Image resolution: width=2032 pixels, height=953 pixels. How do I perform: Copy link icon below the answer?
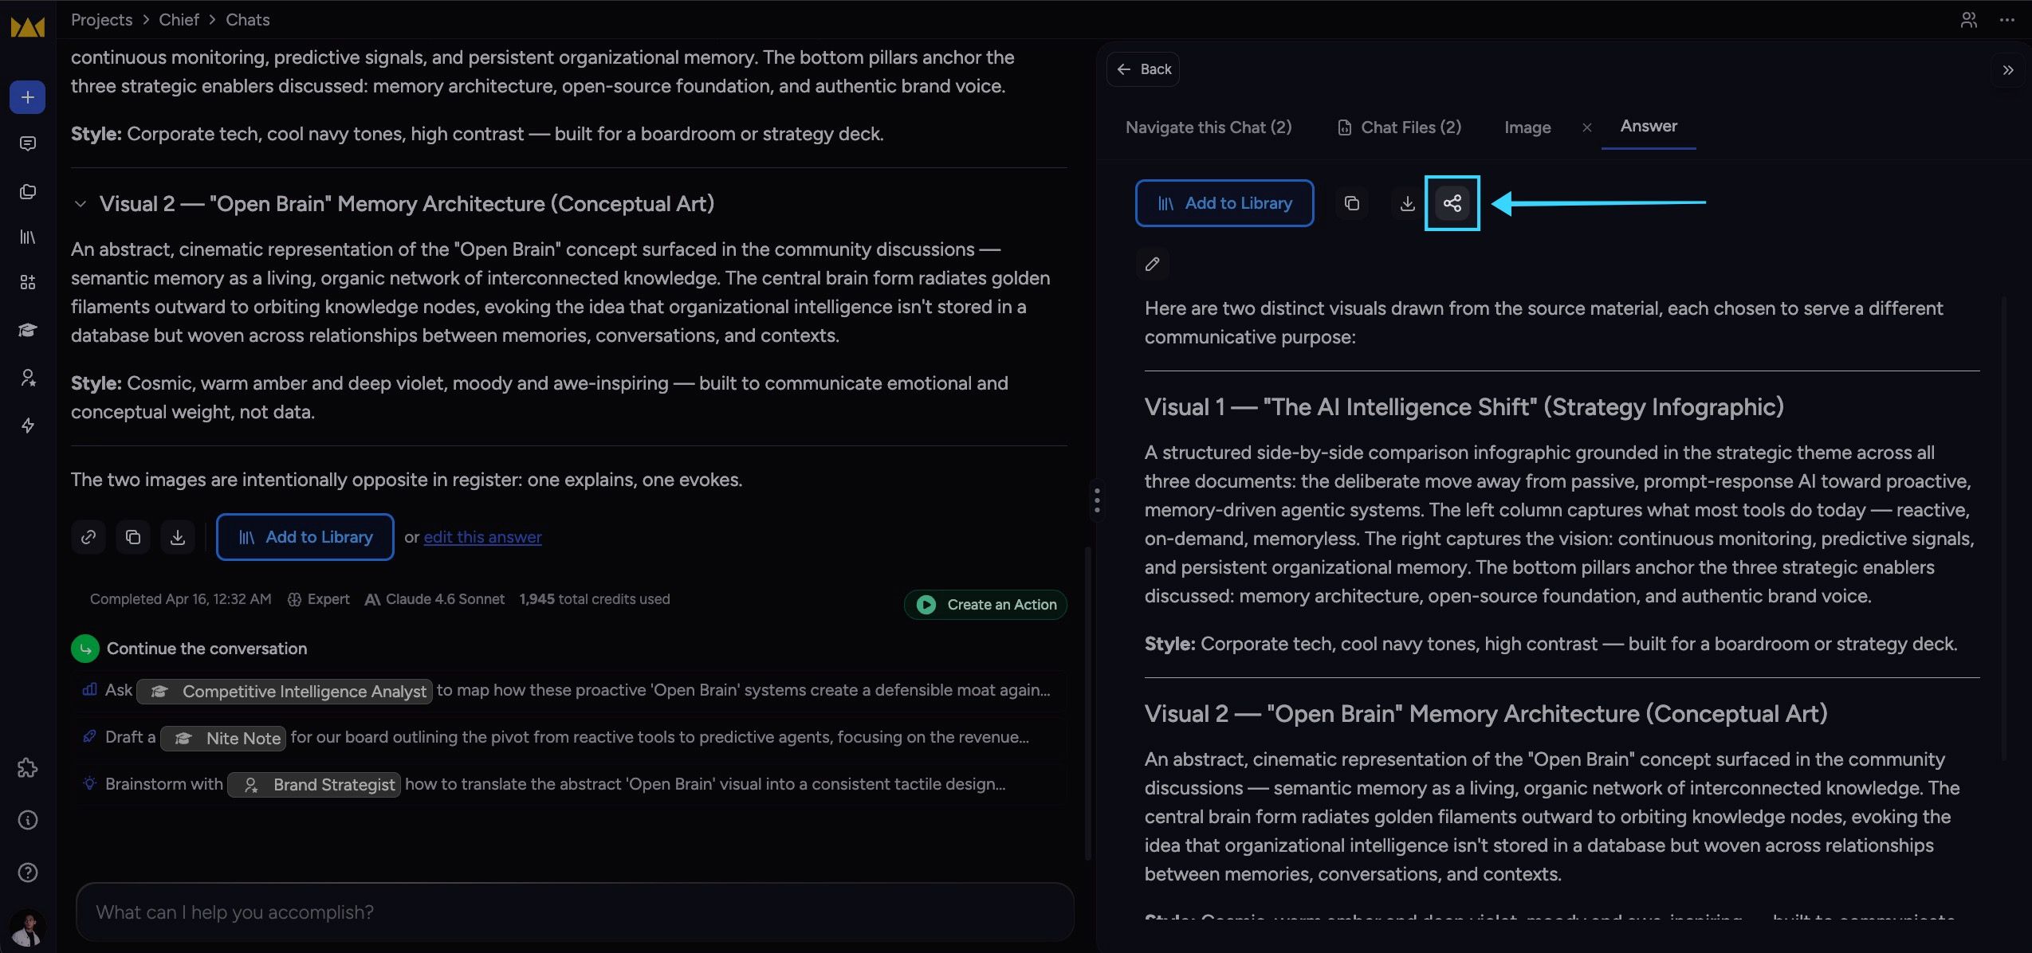tap(88, 537)
